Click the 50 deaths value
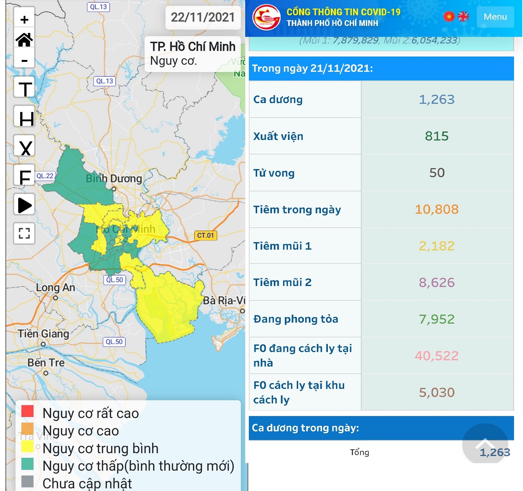Screen dimensions: 523x491 (437, 173)
